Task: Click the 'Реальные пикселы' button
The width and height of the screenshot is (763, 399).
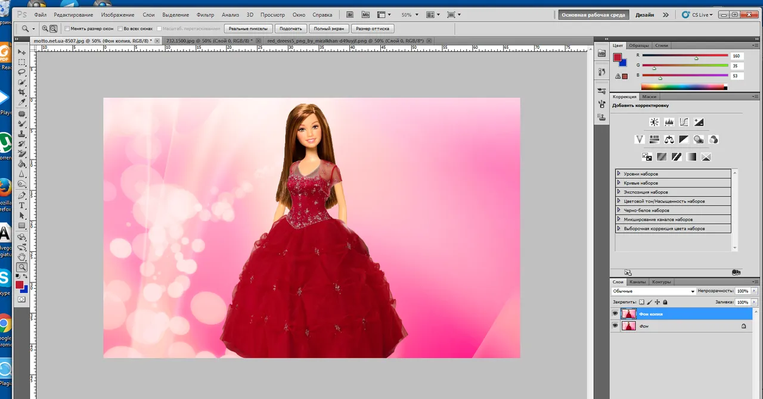Action: [249, 29]
